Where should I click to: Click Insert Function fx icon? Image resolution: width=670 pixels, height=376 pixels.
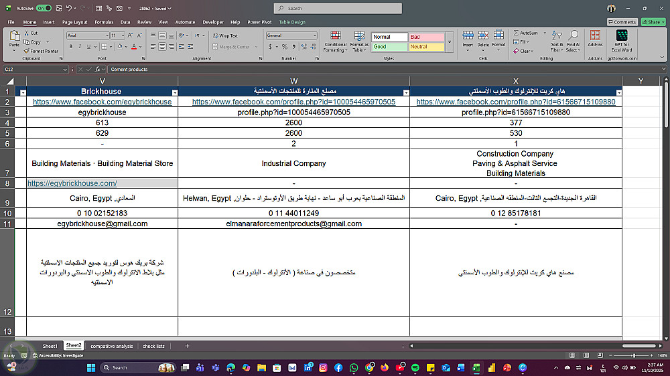(98, 69)
